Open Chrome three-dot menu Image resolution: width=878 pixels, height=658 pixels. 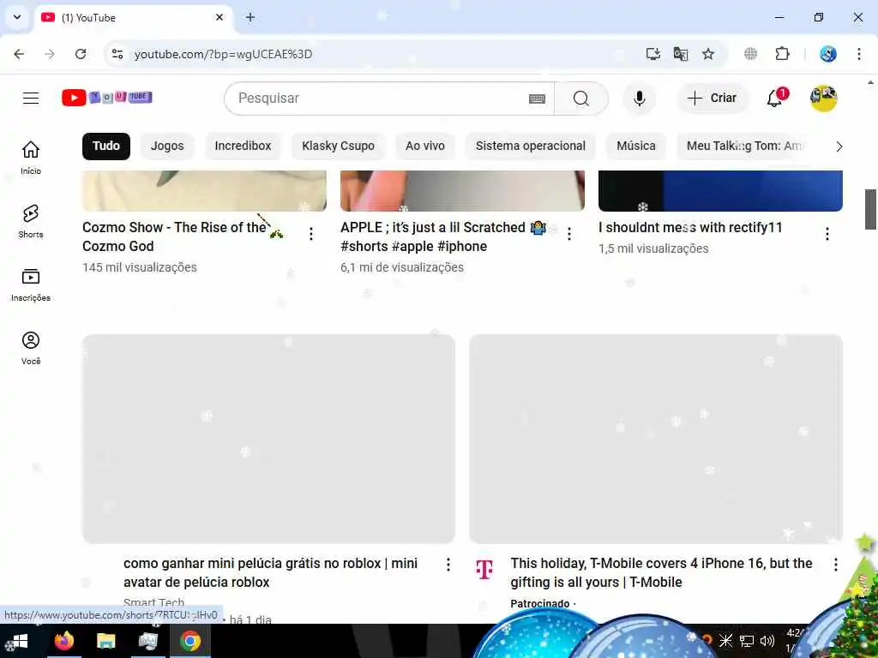[x=859, y=54]
